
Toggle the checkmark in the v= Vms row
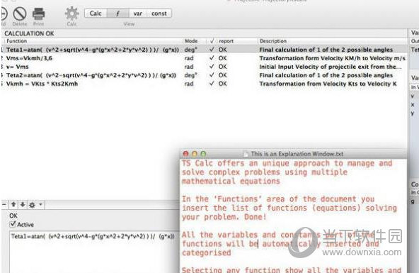pyautogui.click(x=212, y=67)
